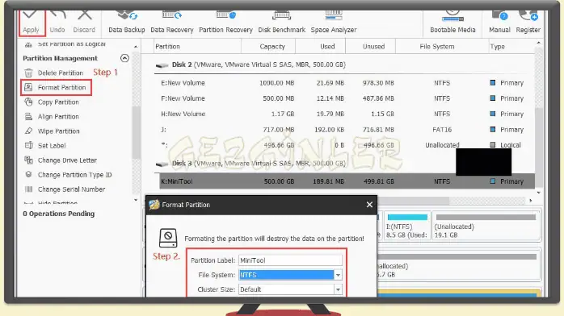
Task: Open the Disk Benchmark tool
Action: coord(282,23)
